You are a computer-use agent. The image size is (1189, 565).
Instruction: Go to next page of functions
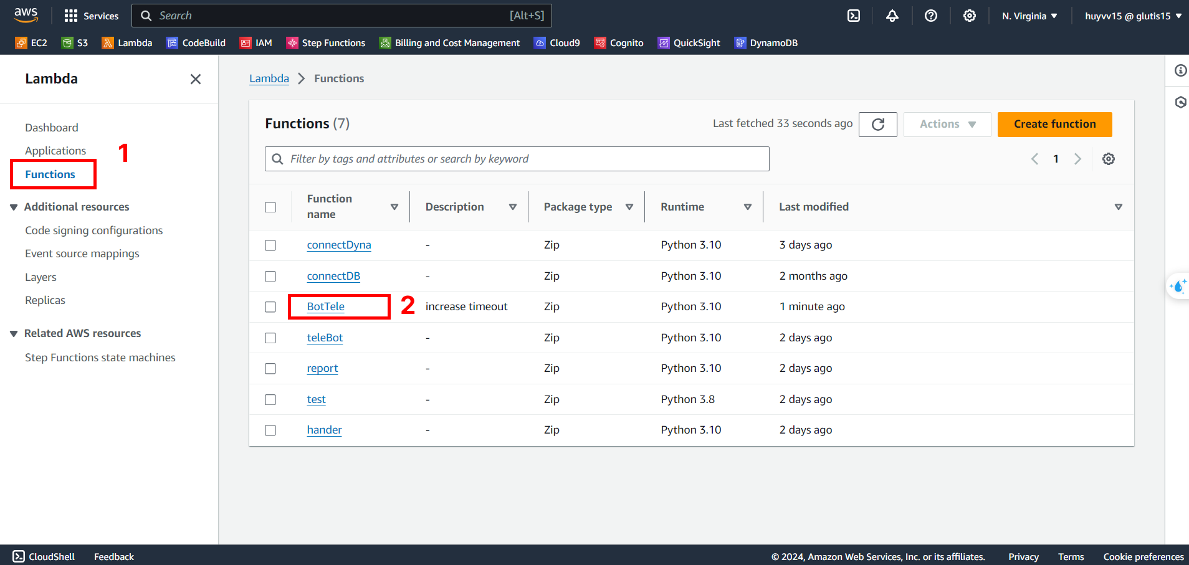pos(1077,159)
